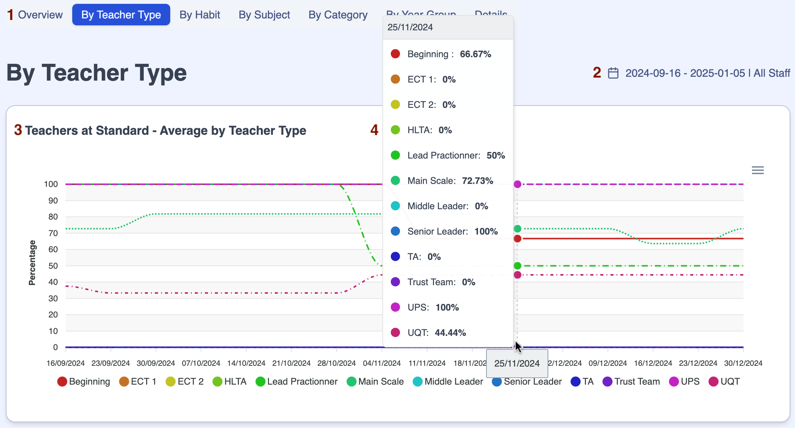Hide the HLTA series via legend
The width and height of the screenshot is (795, 428).
(229, 382)
